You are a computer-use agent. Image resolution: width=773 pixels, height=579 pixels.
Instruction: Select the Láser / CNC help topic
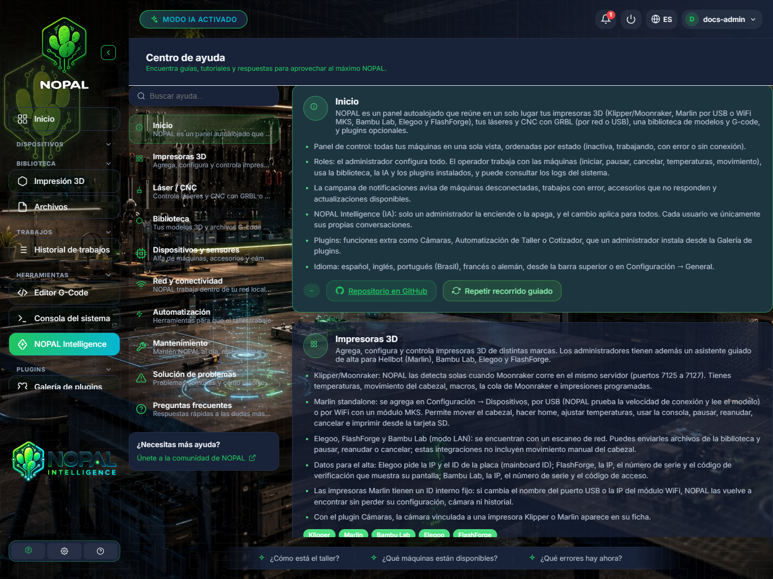[x=204, y=191]
